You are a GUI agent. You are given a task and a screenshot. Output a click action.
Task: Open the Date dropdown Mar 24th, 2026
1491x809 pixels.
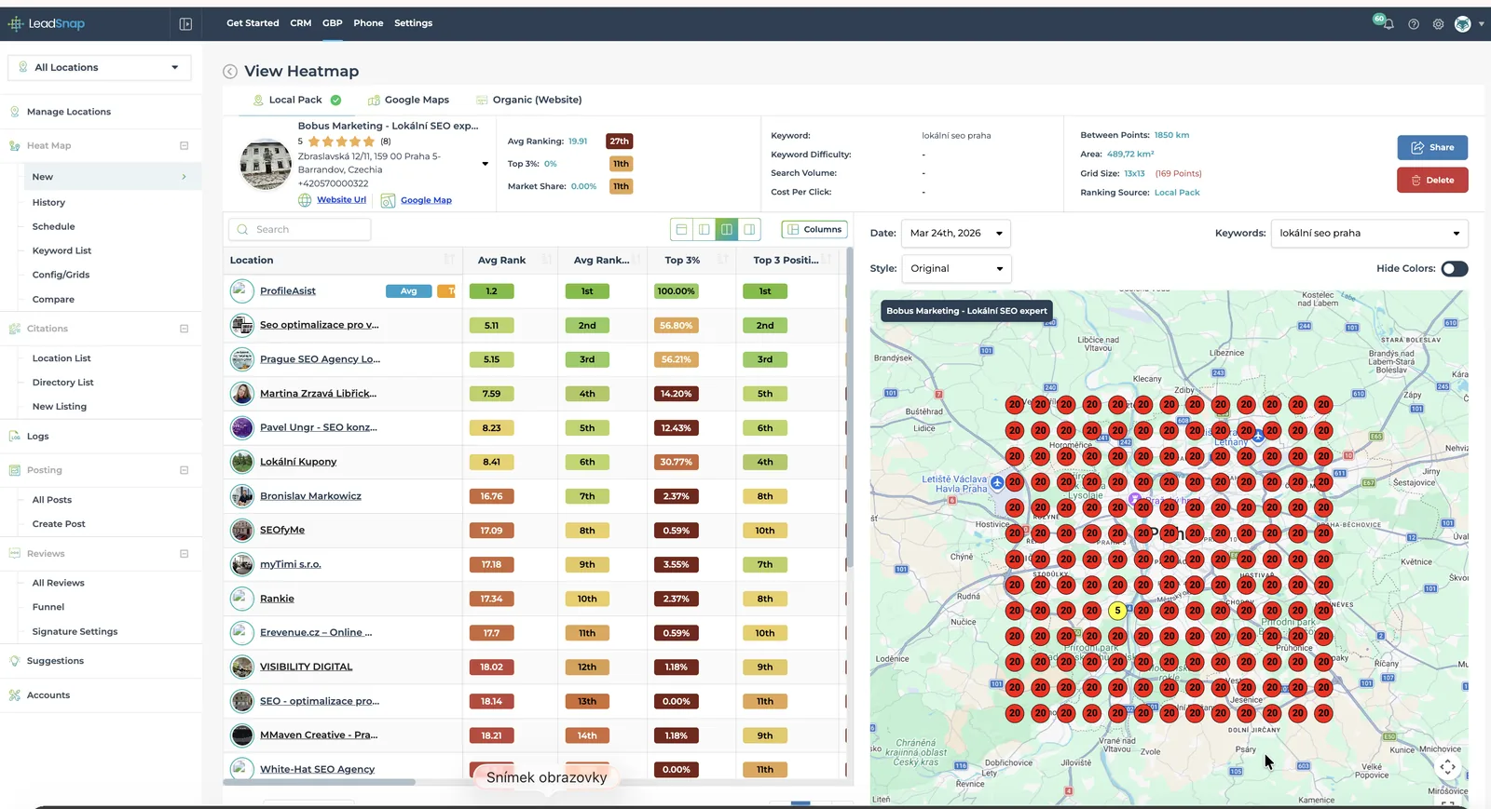coord(956,234)
